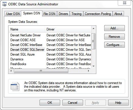133x110 pixels.
Task: Click the horizontal scrollbar thumb
Action: tap(41, 71)
